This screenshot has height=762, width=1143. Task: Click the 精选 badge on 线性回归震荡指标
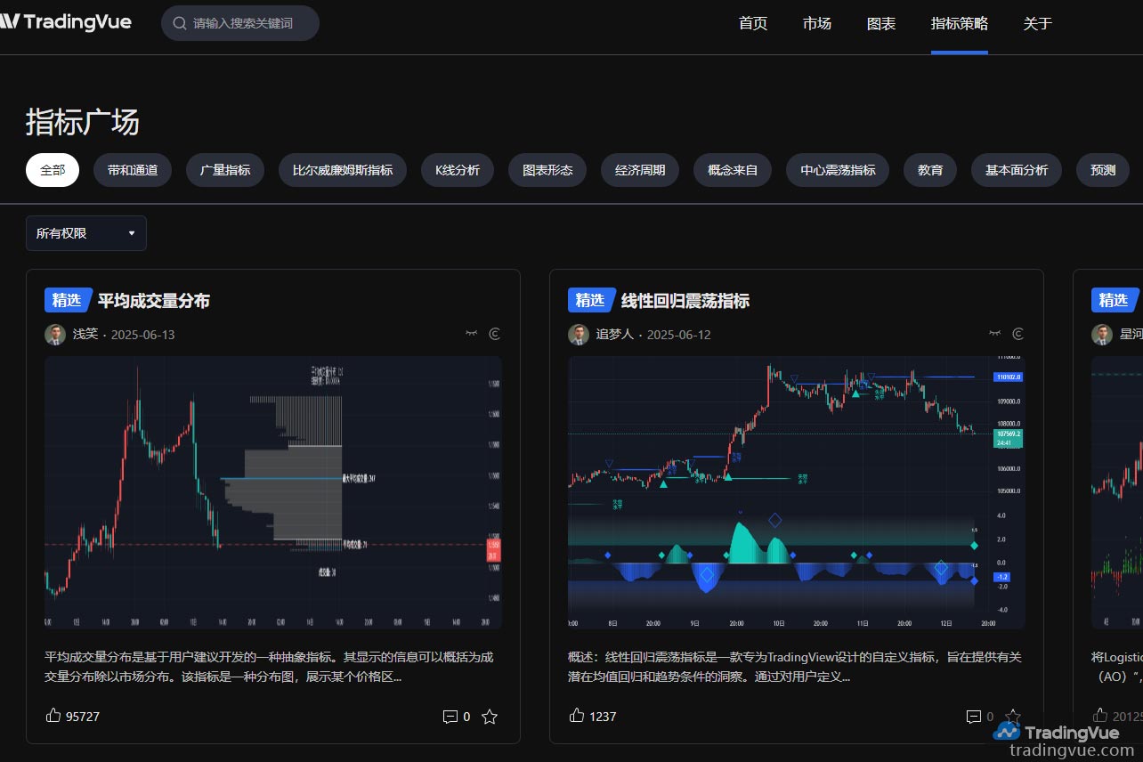pos(591,300)
